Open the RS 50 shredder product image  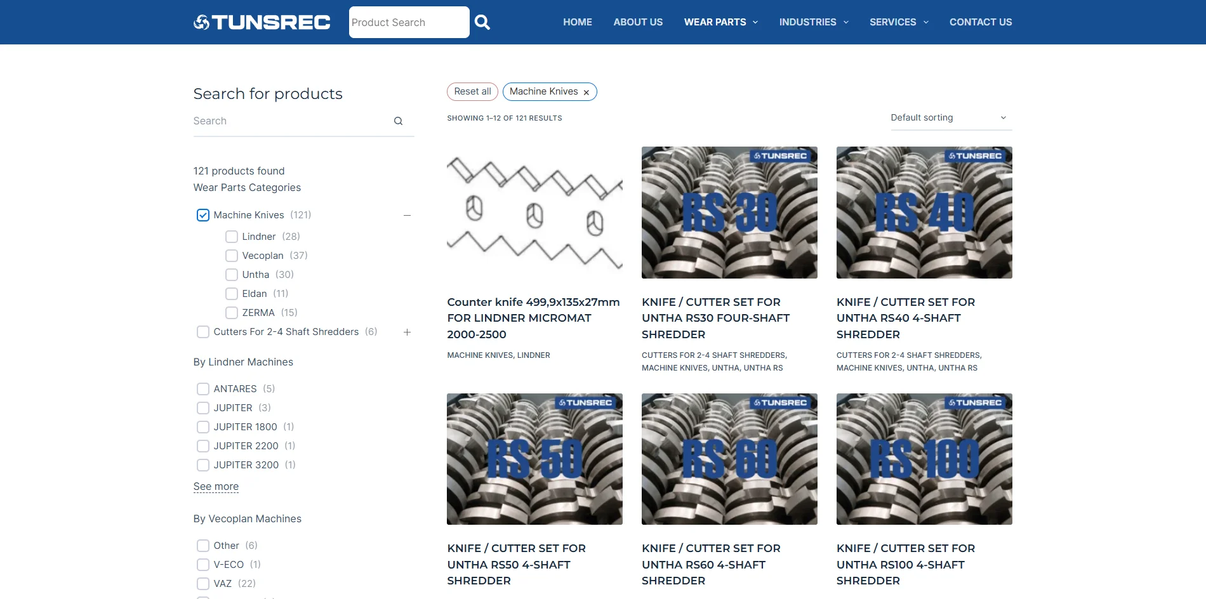point(534,459)
